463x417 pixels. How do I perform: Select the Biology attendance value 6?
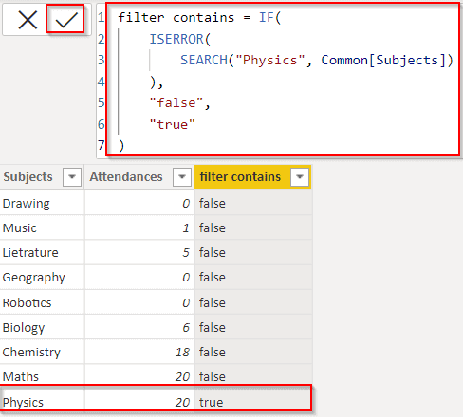(x=139, y=327)
